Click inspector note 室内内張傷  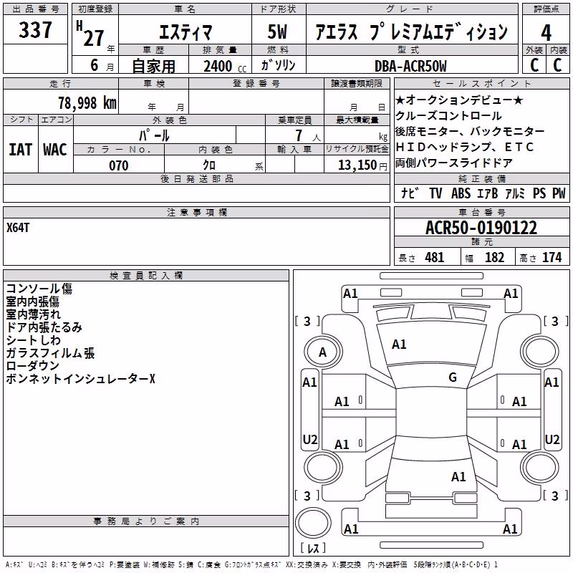click(x=32, y=302)
